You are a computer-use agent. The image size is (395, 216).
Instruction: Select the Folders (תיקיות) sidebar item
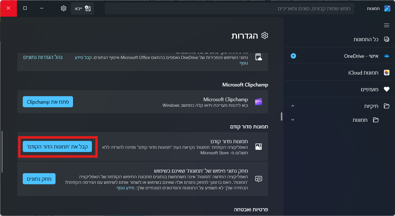coord(371,106)
